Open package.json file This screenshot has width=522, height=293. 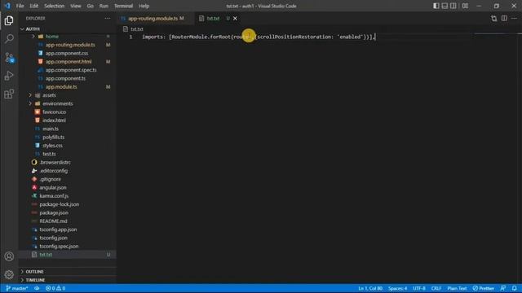point(54,212)
